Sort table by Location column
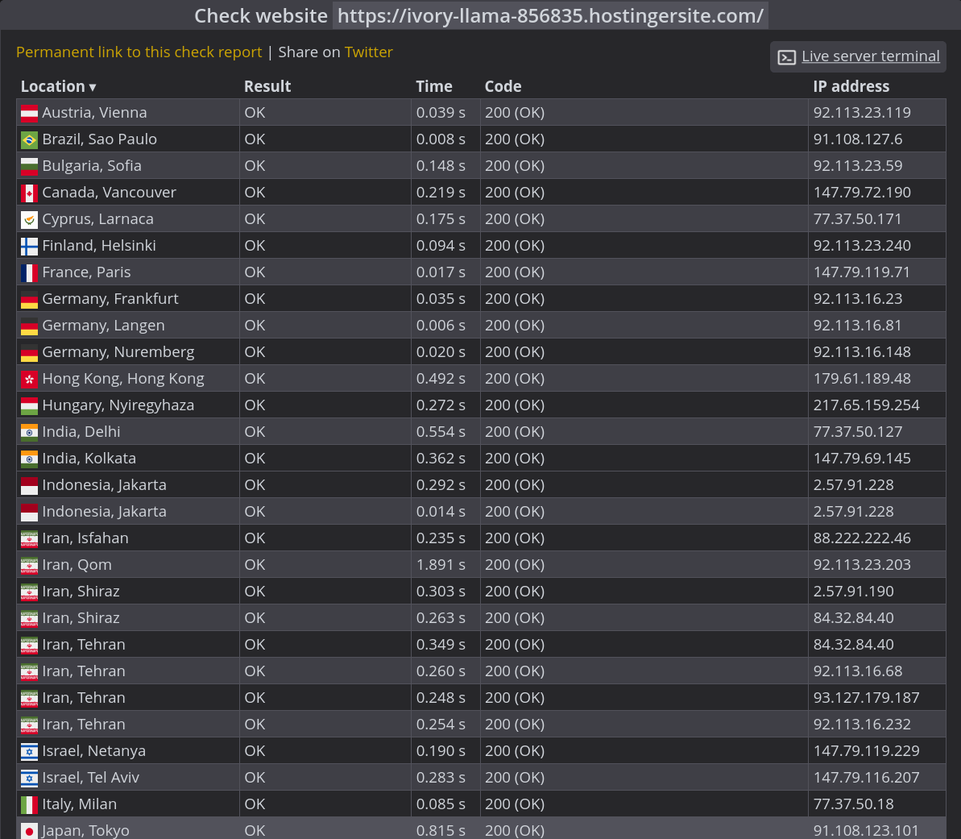 [58, 86]
